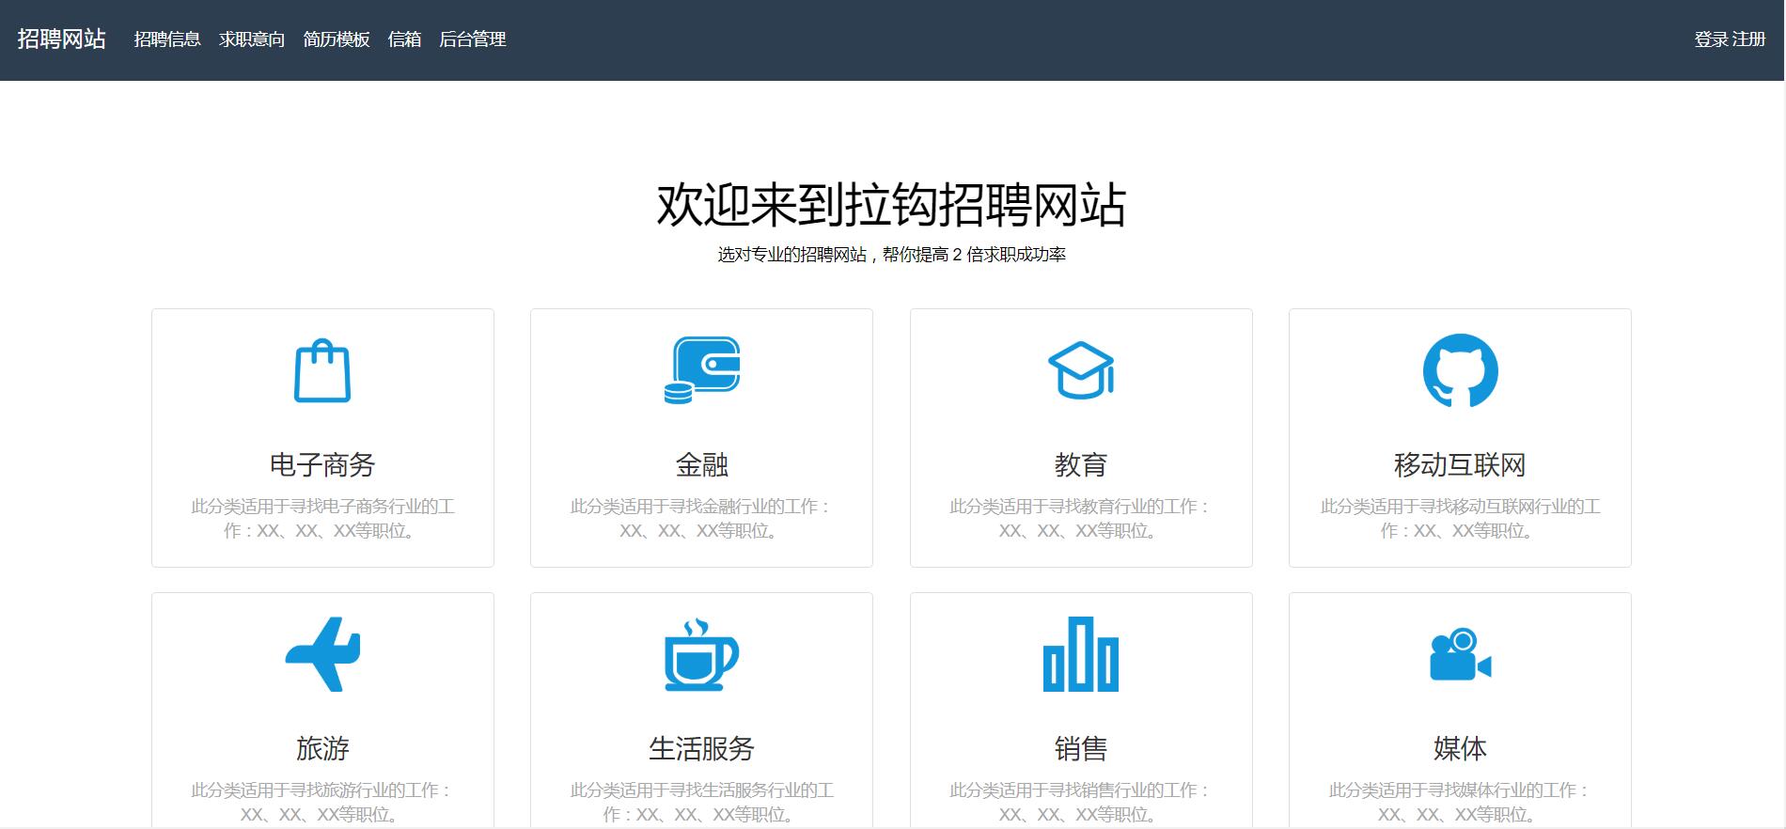Go to the 简历模板 nav item
This screenshot has width=1786, height=829.
(x=337, y=39)
